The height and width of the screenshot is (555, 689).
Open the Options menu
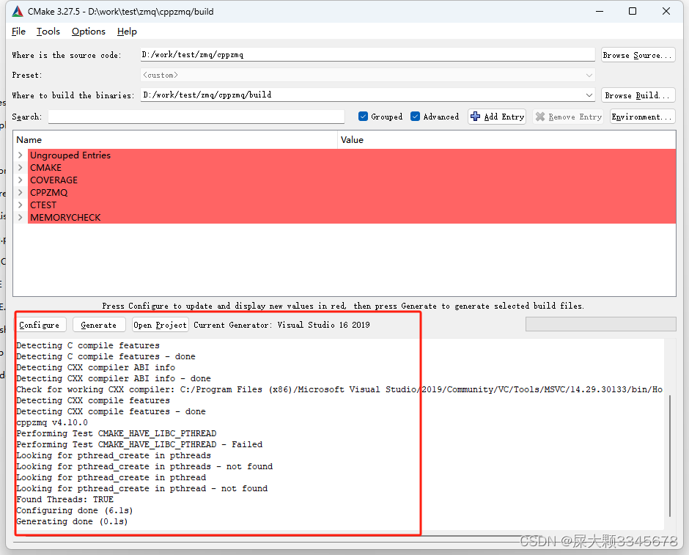point(88,32)
